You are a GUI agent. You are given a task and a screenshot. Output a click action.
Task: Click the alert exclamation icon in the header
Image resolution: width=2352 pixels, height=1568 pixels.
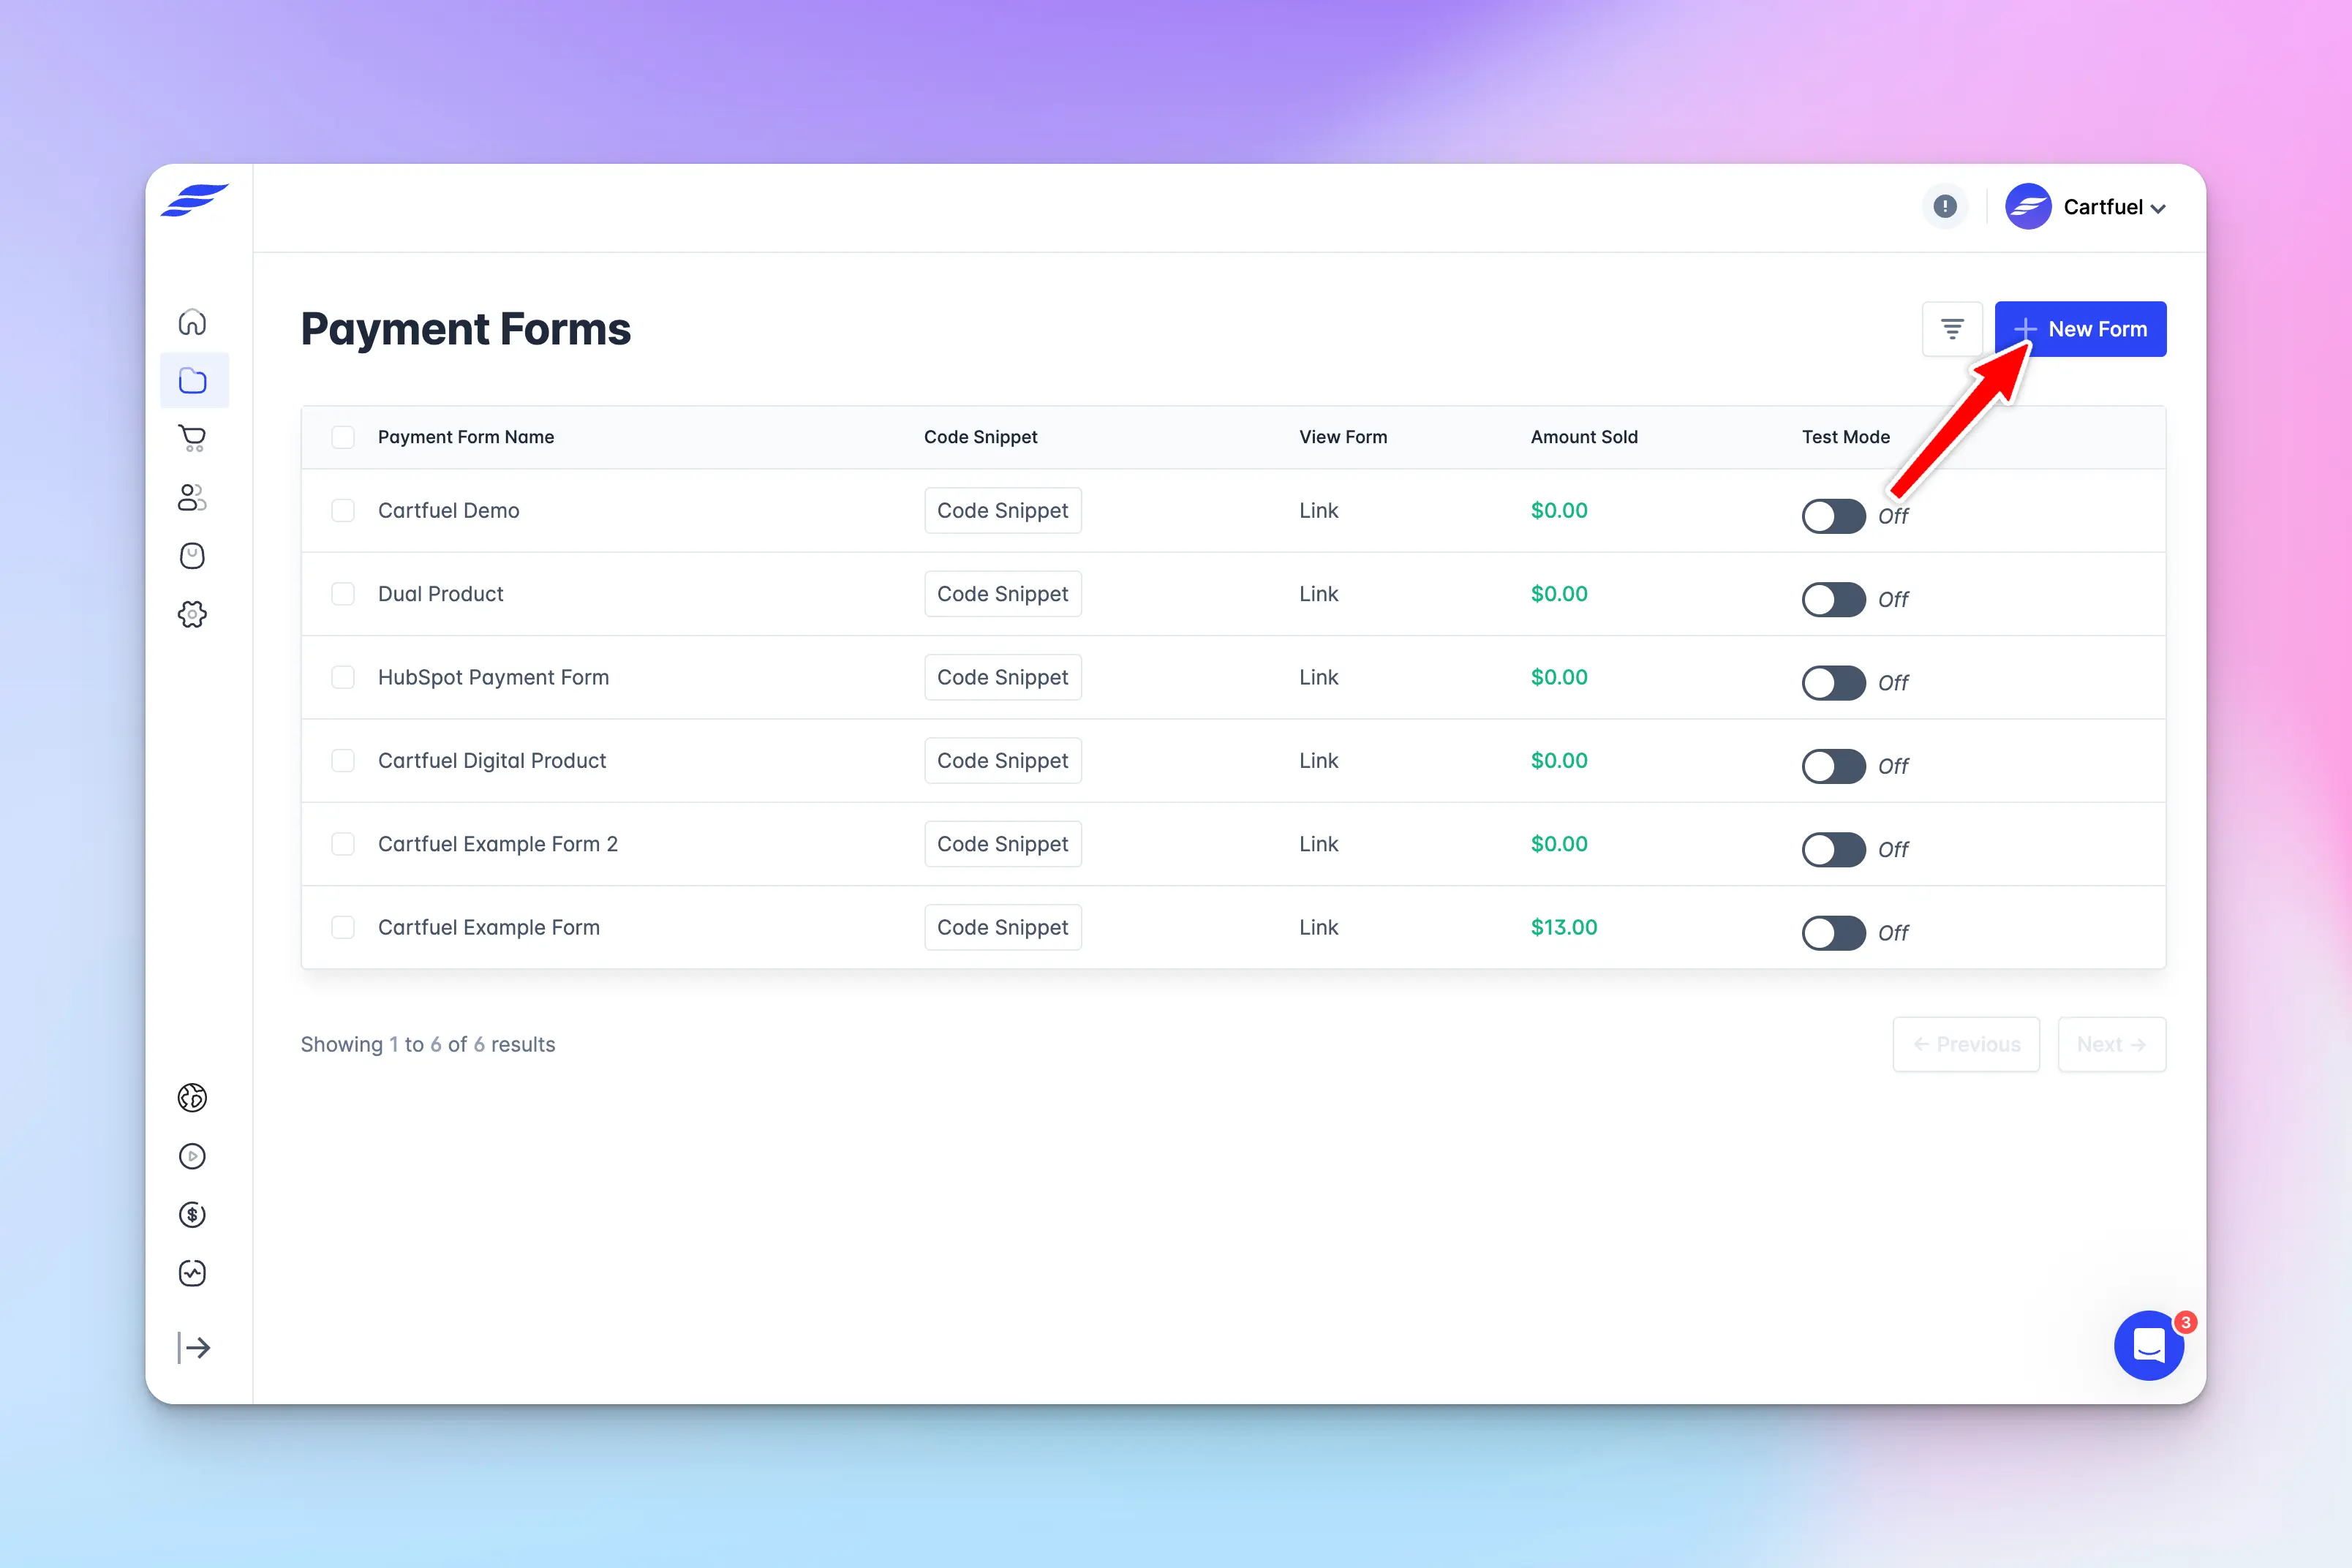1945,207
